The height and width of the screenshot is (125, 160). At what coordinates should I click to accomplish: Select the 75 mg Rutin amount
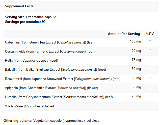click(x=137, y=60)
